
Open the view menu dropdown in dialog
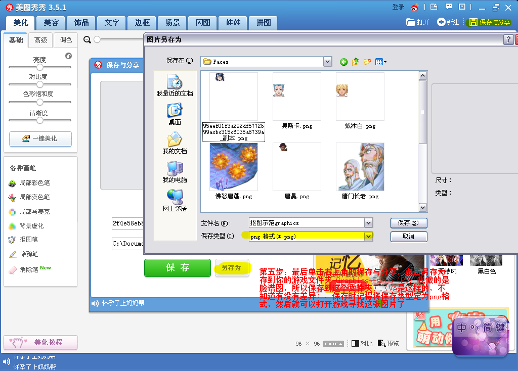pyautogui.click(x=381, y=62)
